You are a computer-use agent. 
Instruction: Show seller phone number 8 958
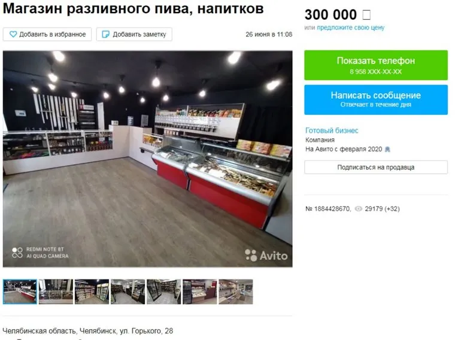[376, 65]
